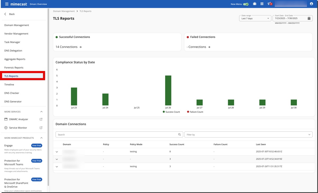318x193 pixels.
Task: Open Task Manager in sidebar
Action: [x=12, y=42]
